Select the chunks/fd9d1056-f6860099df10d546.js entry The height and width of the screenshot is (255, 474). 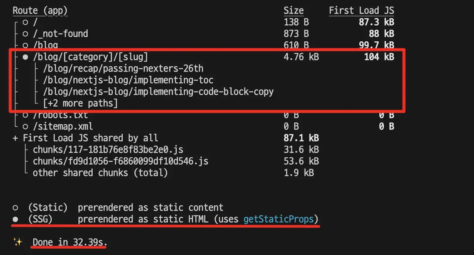[120, 161]
